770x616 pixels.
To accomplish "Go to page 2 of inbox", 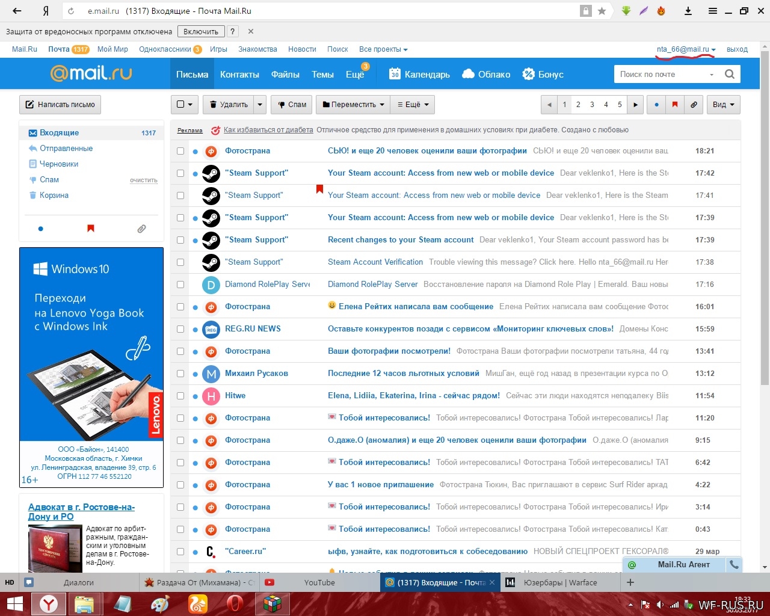I will coord(578,105).
